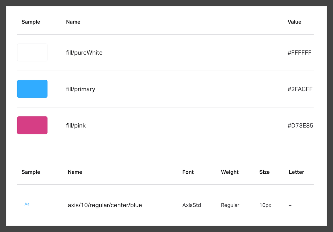Click the fill/primary style name

[x=80, y=89]
